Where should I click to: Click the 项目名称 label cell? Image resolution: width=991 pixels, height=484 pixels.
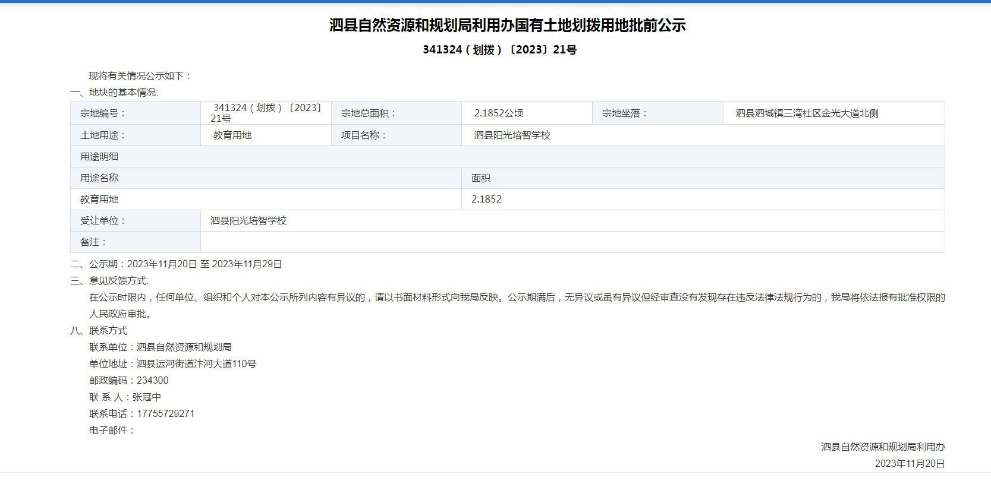point(397,135)
